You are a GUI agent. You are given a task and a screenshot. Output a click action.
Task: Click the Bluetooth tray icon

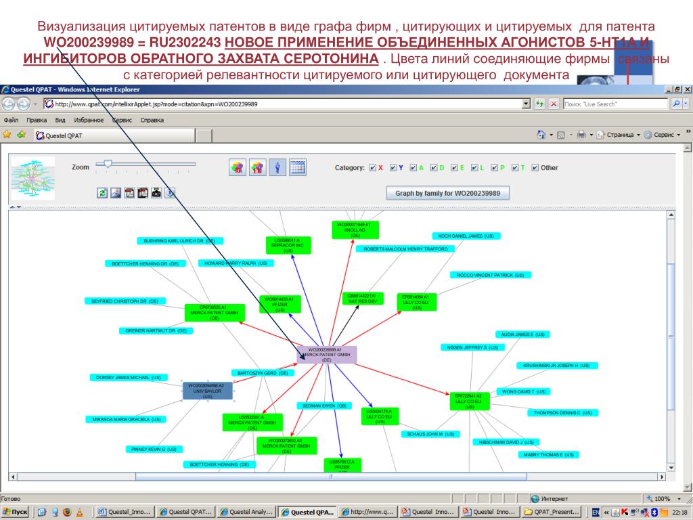click(654, 512)
